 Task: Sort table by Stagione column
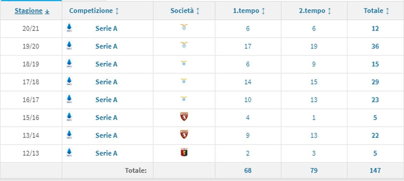(32, 11)
